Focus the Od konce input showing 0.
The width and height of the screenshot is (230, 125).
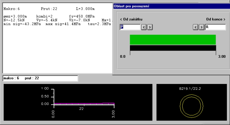[x=215, y=27]
